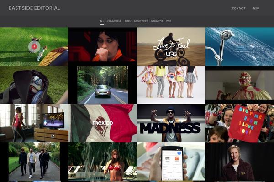Open the MADNESS music video thumbnail
The image size is (274, 182).
coord(171,123)
